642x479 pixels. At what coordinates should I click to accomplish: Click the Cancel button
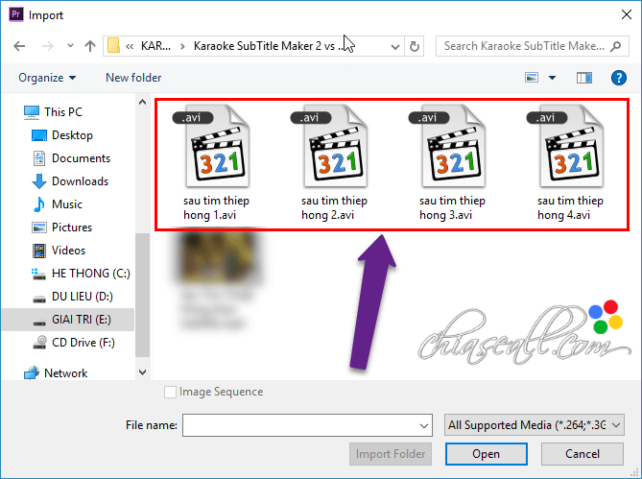click(583, 454)
